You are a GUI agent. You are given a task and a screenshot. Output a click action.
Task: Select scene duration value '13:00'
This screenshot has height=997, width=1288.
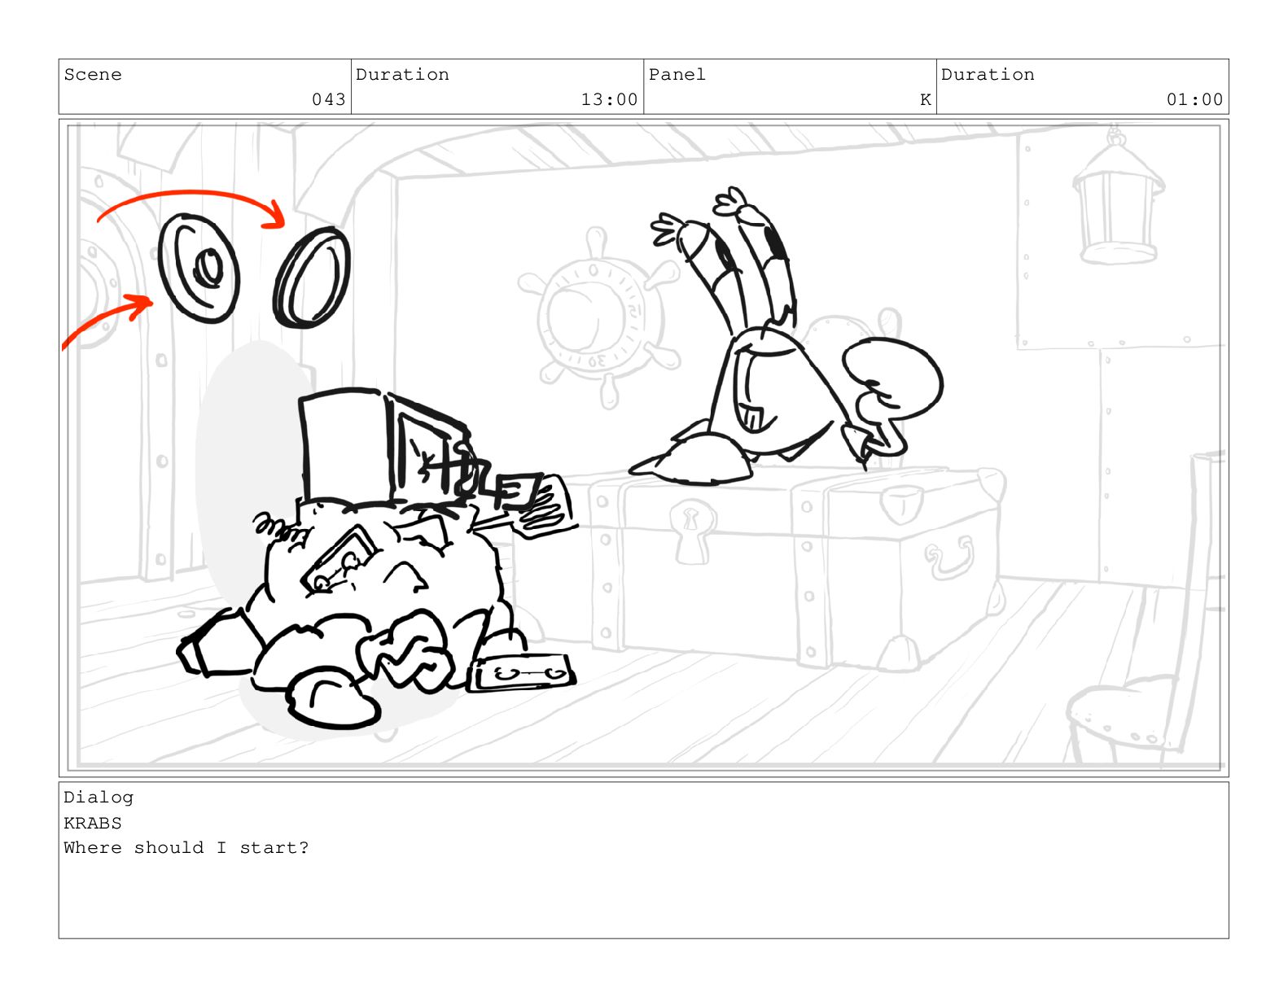point(609,99)
